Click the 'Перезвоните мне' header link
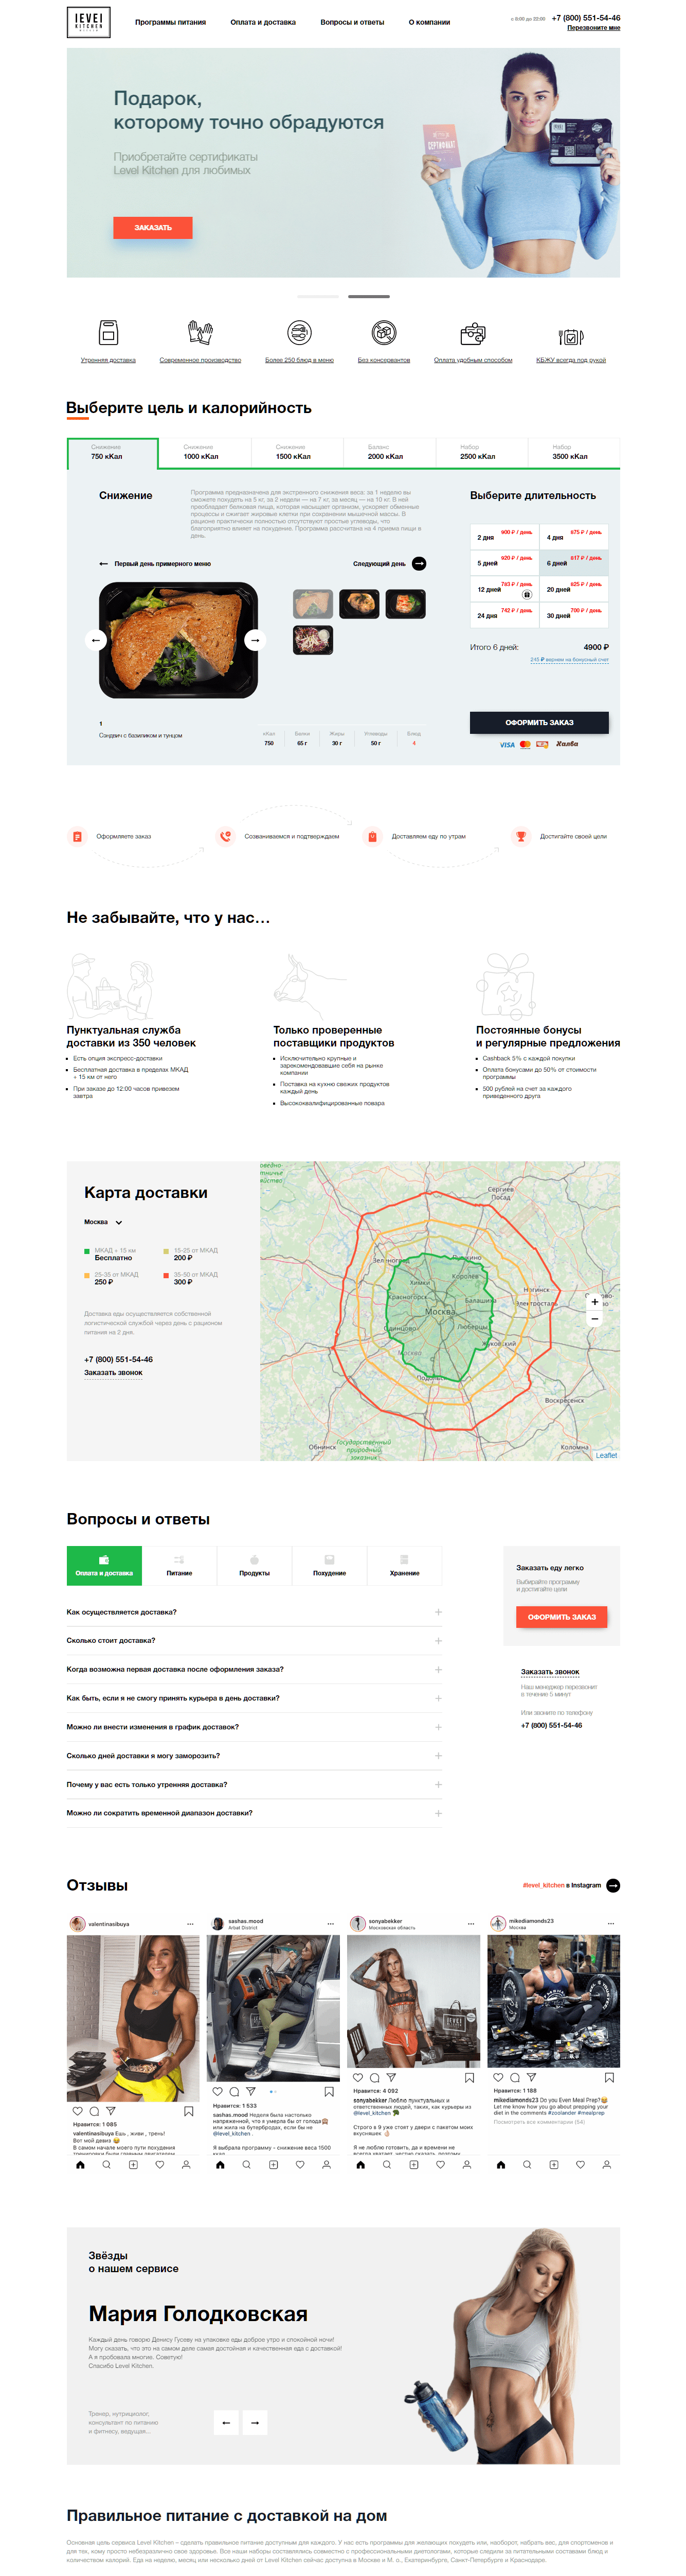686x2576 pixels. [x=593, y=28]
